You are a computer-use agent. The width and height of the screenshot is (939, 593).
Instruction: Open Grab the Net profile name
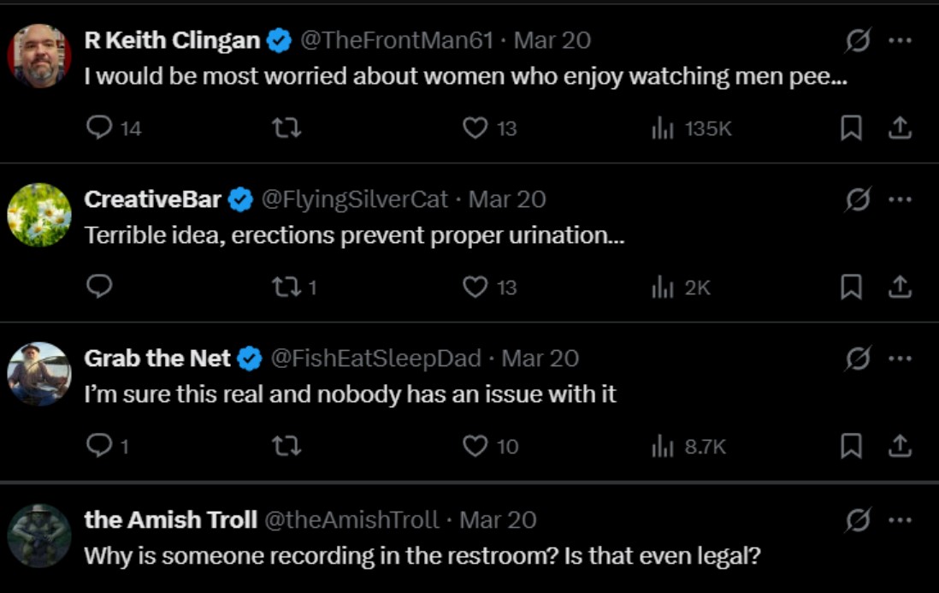[156, 359]
